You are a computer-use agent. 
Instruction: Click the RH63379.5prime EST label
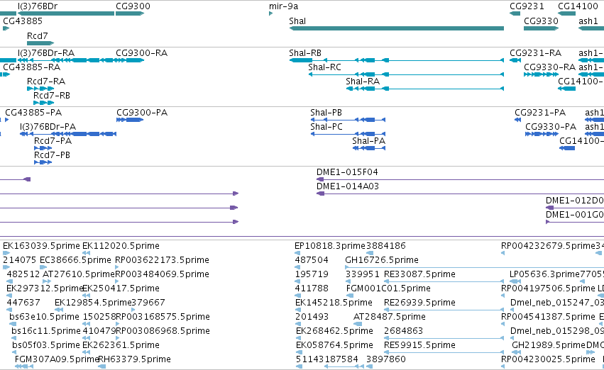click(x=134, y=359)
